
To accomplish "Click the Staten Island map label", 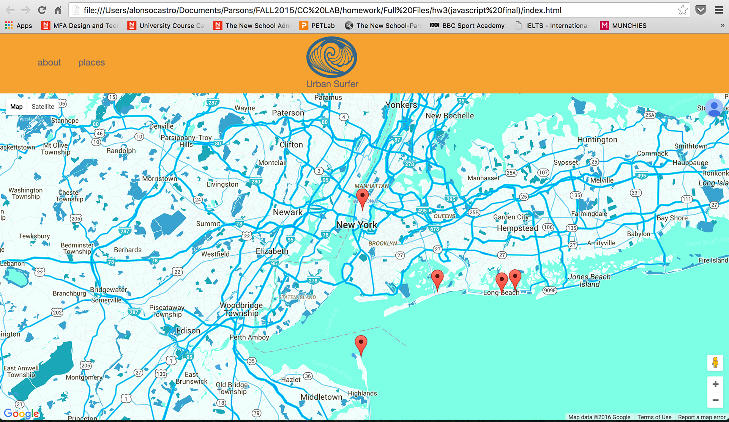I will coord(297,297).
